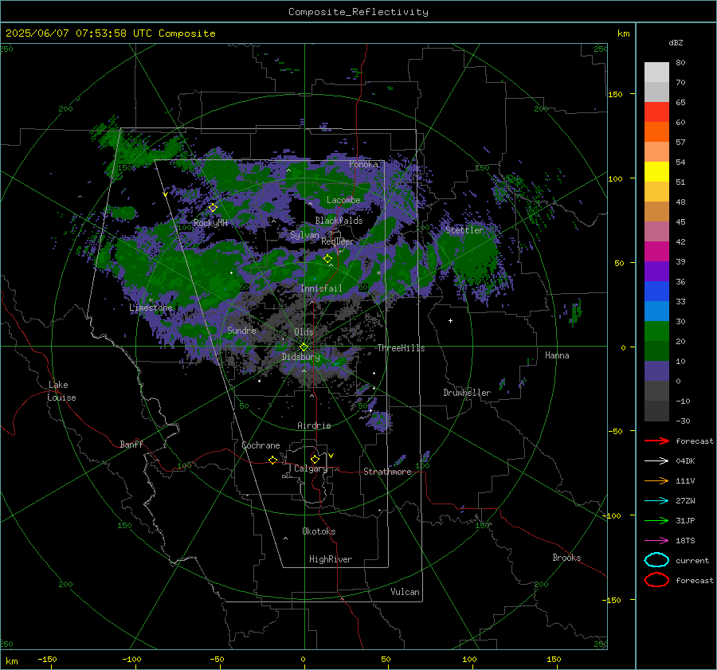The width and height of the screenshot is (717, 670).
Task: Click the red 60-65 dBZ swatch
Action: click(656, 112)
